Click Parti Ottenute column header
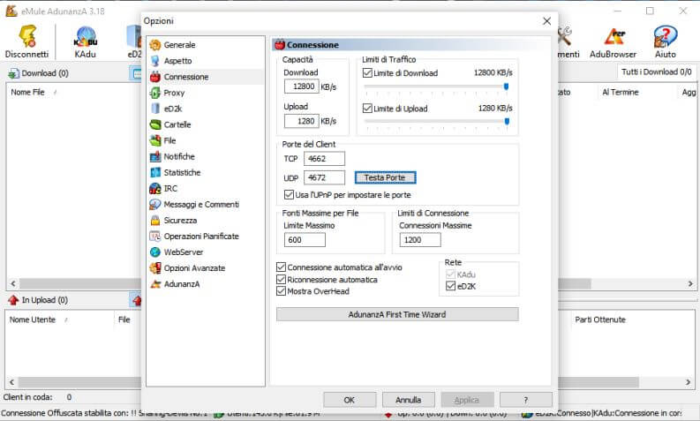This screenshot has height=421, width=700. pyautogui.click(x=600, y=320)
